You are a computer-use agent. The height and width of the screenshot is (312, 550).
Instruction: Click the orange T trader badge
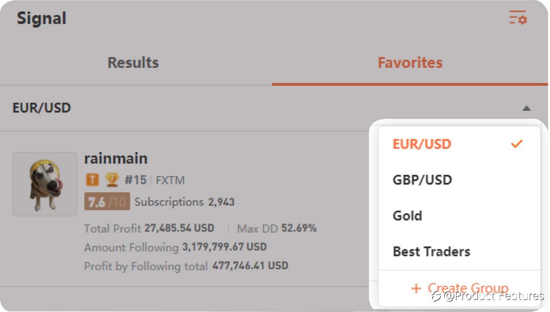(x=92, y=180)
